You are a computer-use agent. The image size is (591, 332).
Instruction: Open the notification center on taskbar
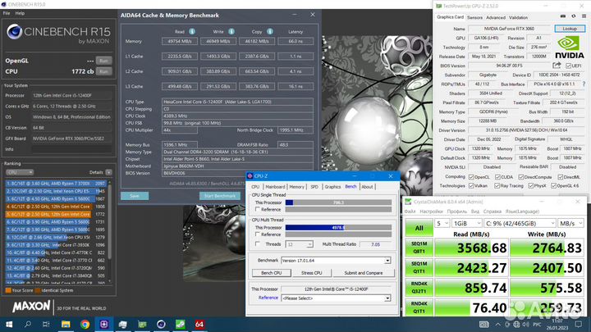(x=579, y=324)
